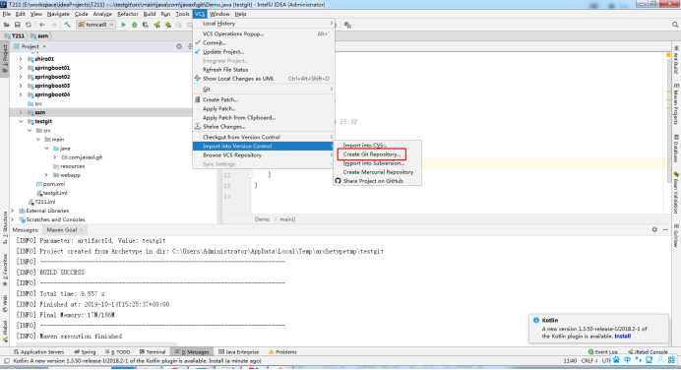Click the Open folder toolbar icon
This screenshot has height=370, width=681.
click(7, 25)
